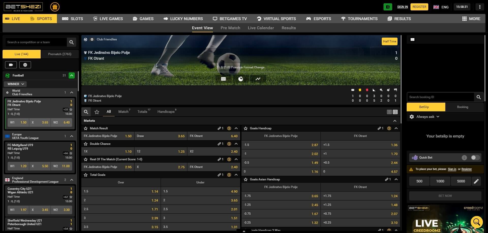Viewport: 488px width, 233px height.
Task: Open the support chat bubble at bottom right
Action: [x=477, y=222]
